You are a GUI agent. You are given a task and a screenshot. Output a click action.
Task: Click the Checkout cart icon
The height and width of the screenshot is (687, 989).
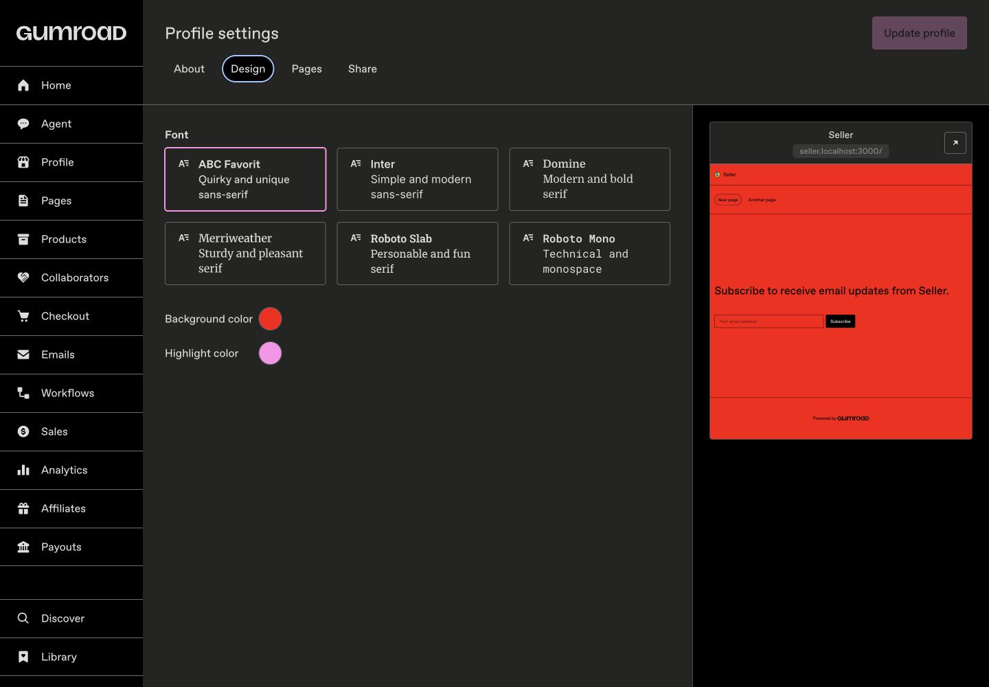coord(23,316)
